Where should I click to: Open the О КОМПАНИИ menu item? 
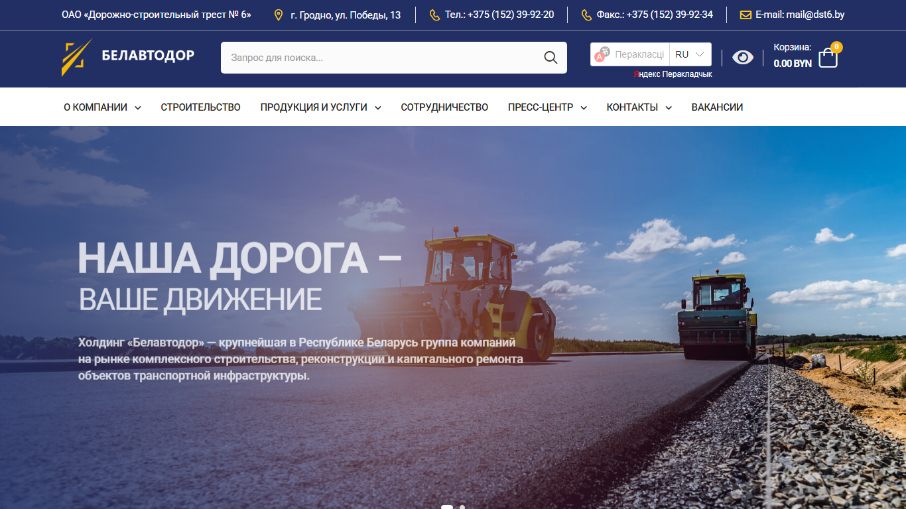pyautogui.click(x=96, y=107)
